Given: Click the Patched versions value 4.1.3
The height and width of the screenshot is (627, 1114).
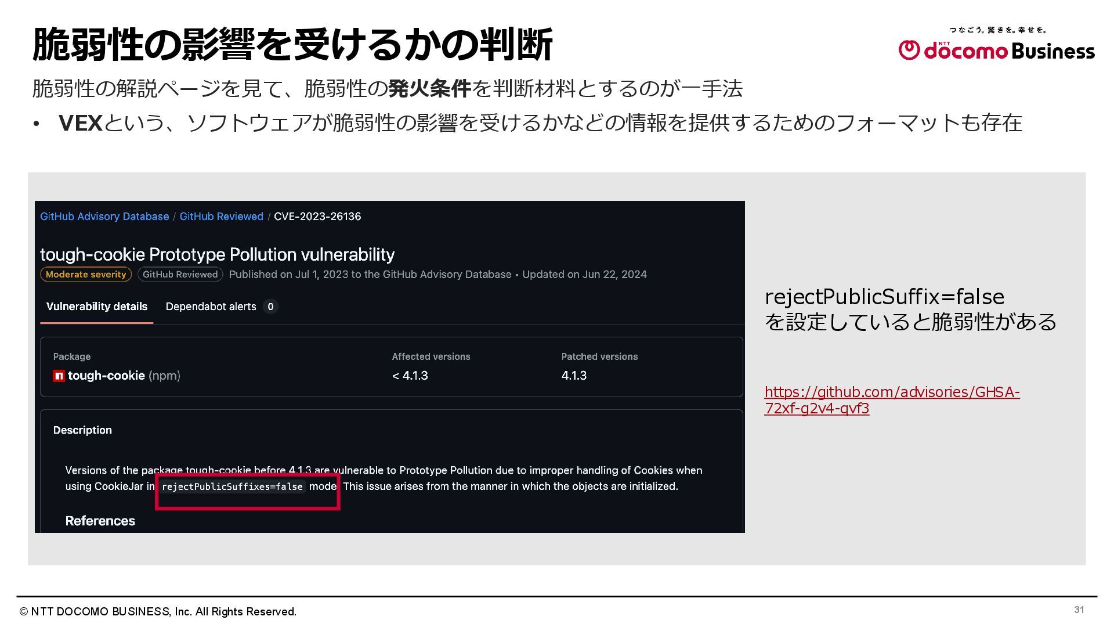Looking at the screenshot, I should [574, 376].
